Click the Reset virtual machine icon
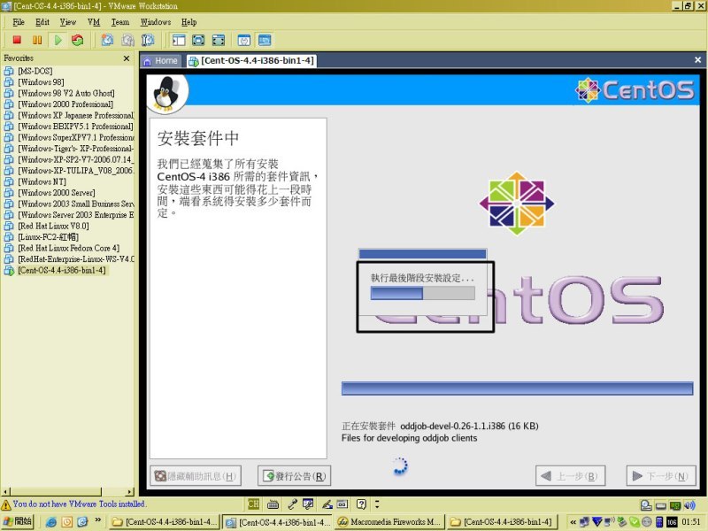This screenshot has width=708, height=531. click(77, 40)
